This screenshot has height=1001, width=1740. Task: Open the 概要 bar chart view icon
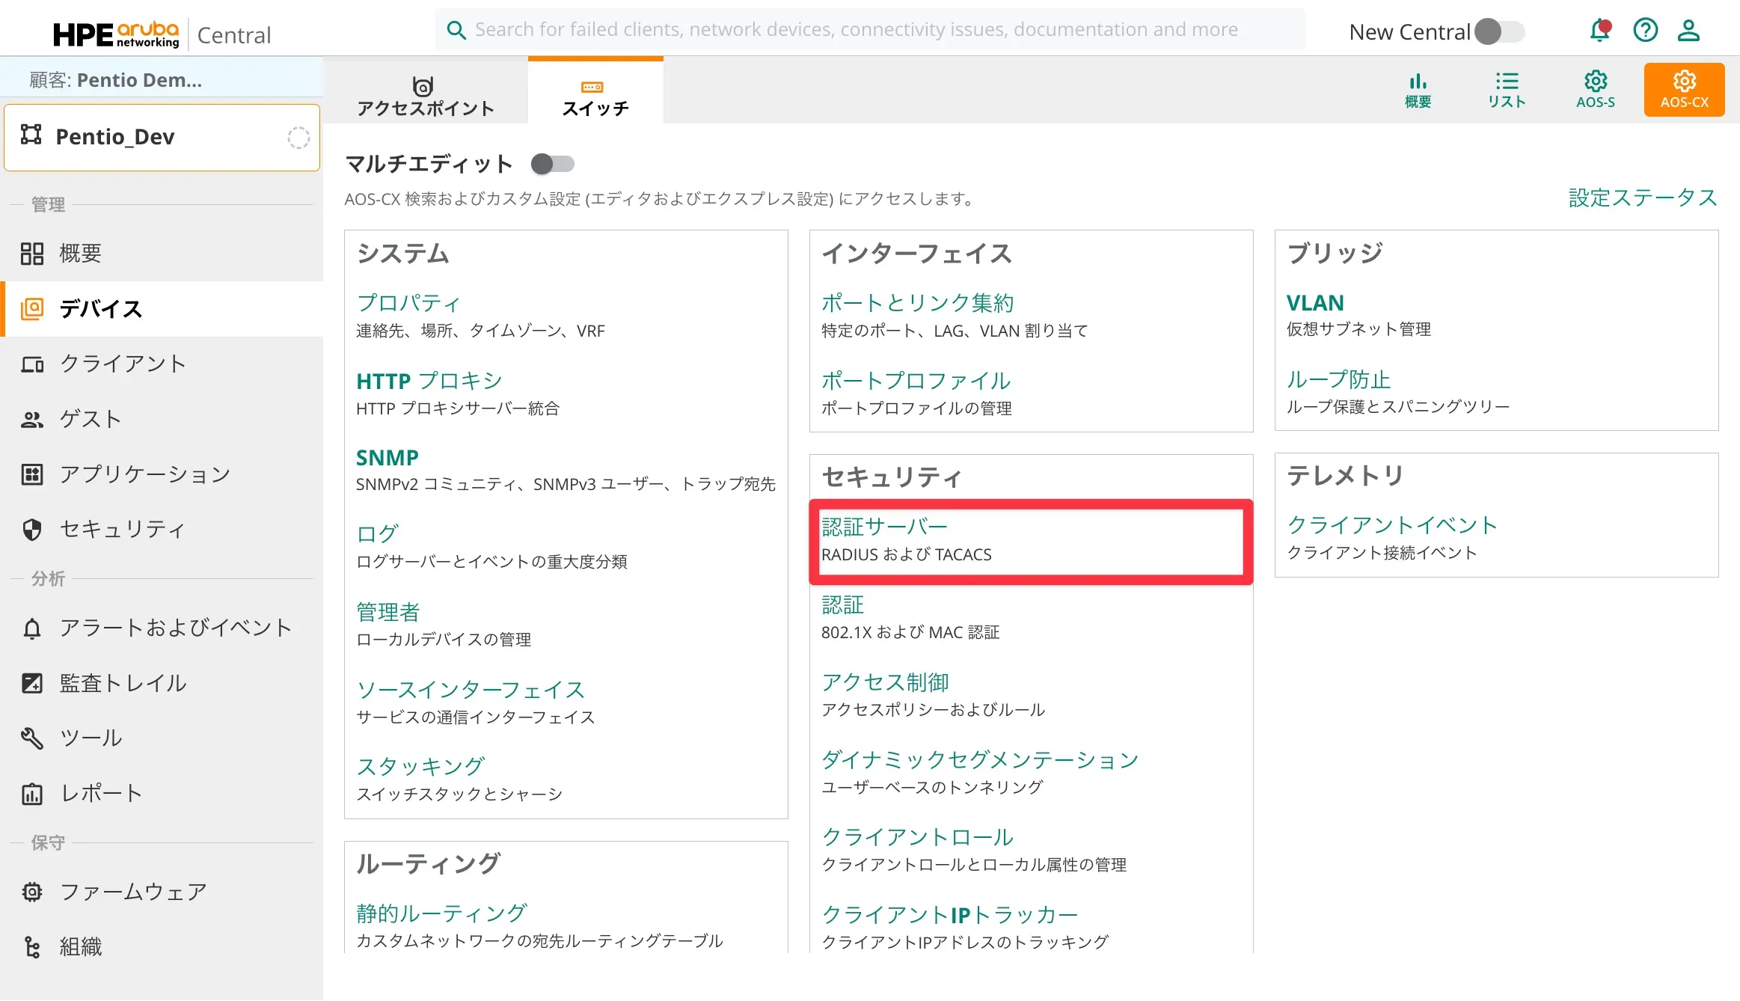click(x=1418, y=90)
